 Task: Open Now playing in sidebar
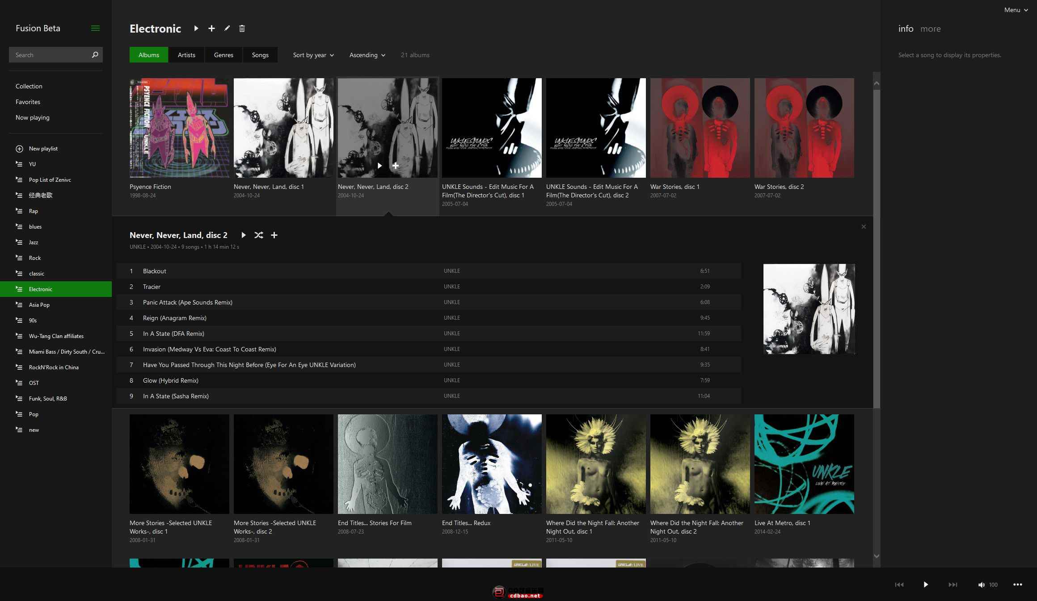tap(33, 117)
